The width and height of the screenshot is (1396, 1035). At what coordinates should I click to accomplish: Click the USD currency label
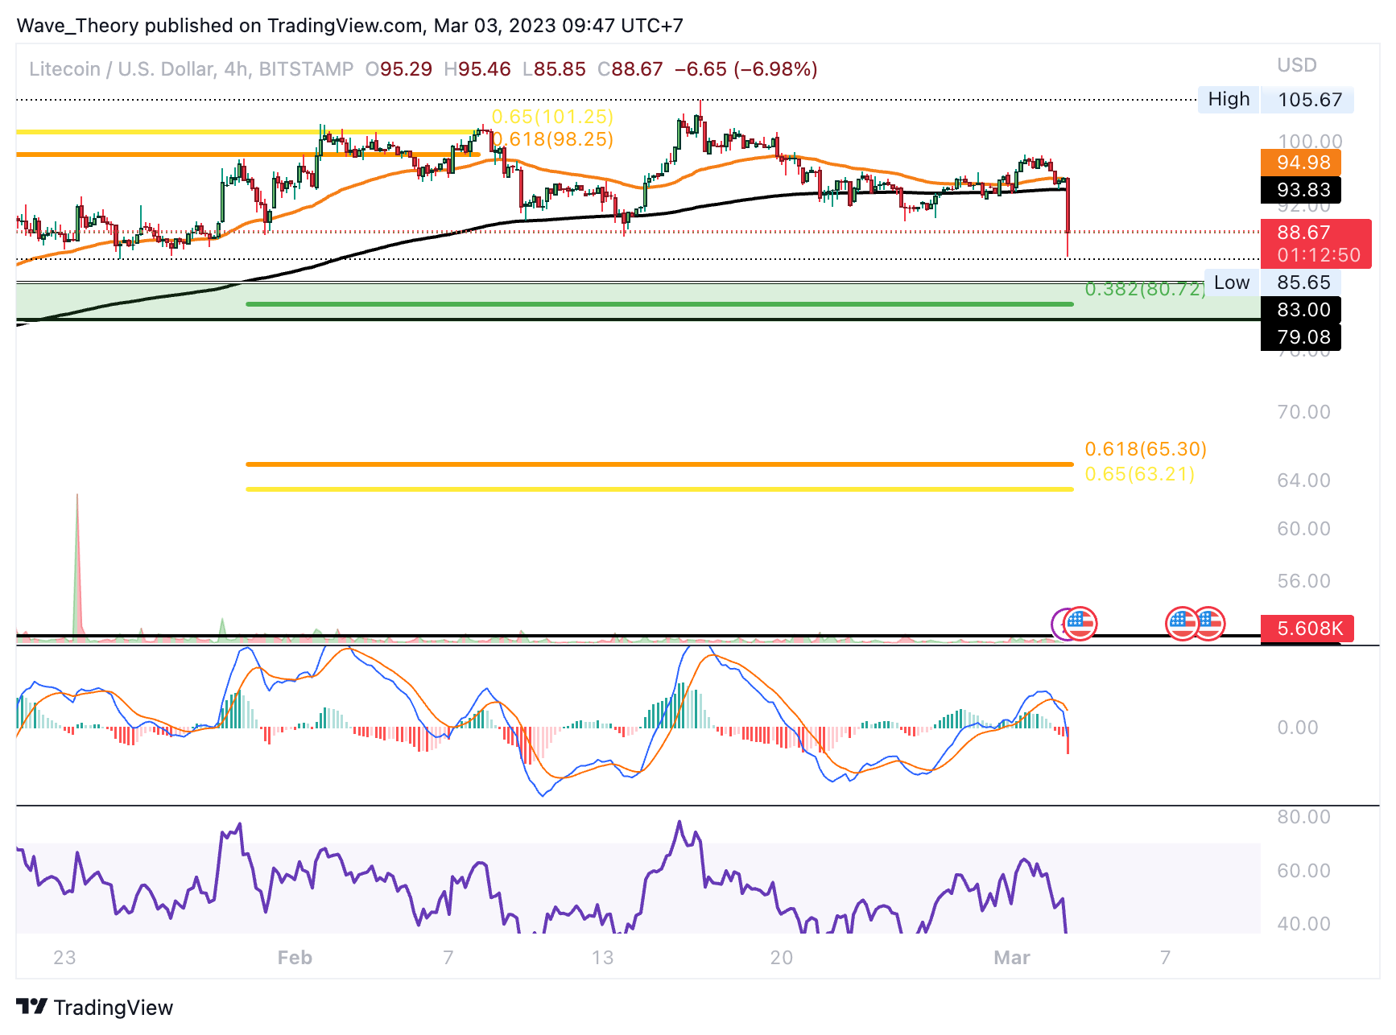[x=1297, y=65]
